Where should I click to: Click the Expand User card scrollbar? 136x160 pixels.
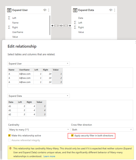[x=50, y=25]
